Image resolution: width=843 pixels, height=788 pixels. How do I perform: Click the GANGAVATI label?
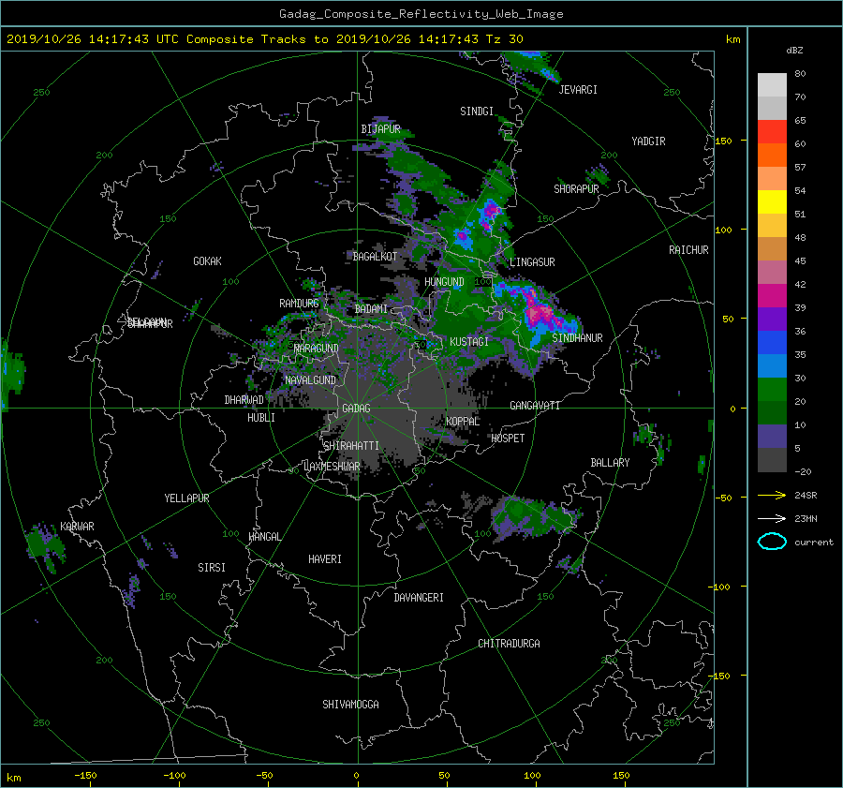point(535,405)
